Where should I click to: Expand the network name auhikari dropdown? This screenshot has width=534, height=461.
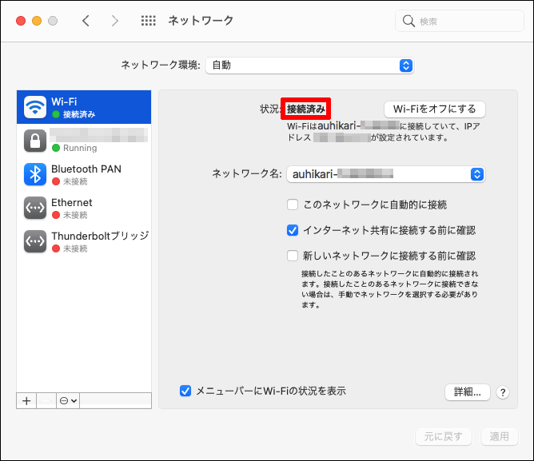coord(386,174)
